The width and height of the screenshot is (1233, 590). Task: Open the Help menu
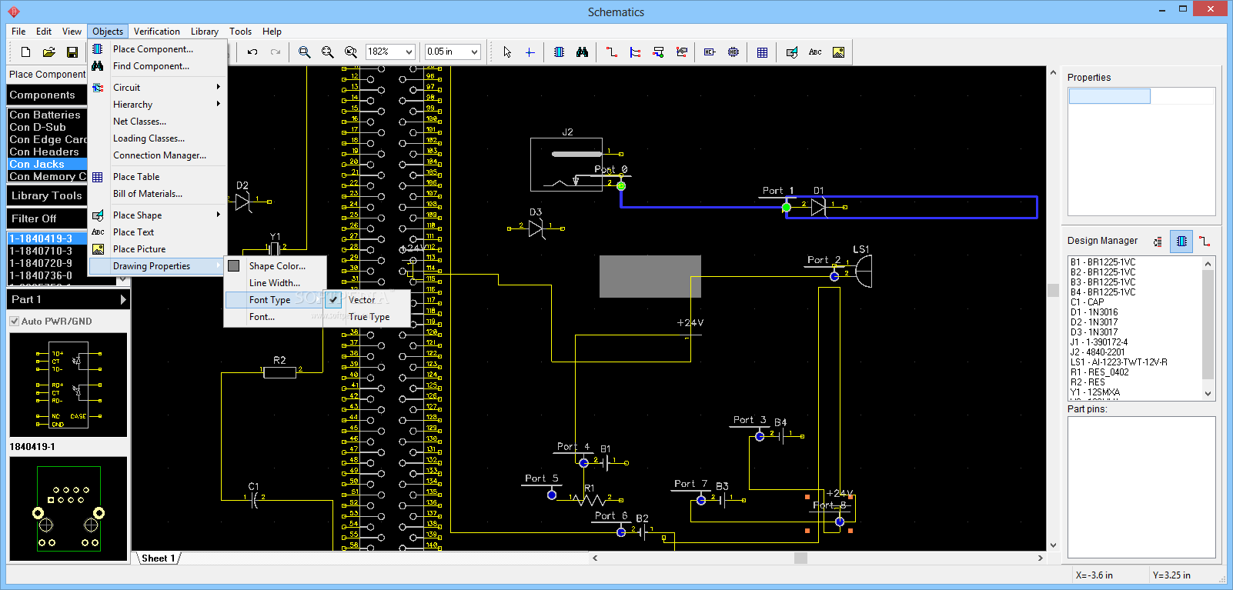coord(272,32)
